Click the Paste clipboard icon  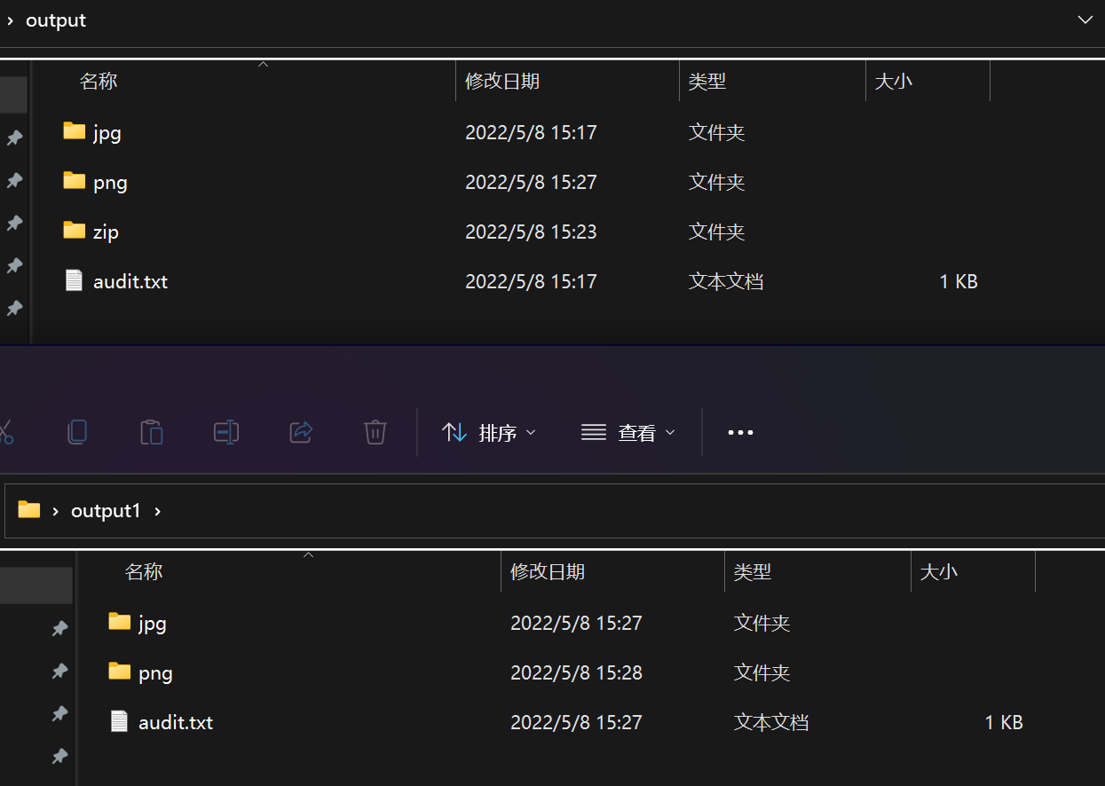coord(152,432)
